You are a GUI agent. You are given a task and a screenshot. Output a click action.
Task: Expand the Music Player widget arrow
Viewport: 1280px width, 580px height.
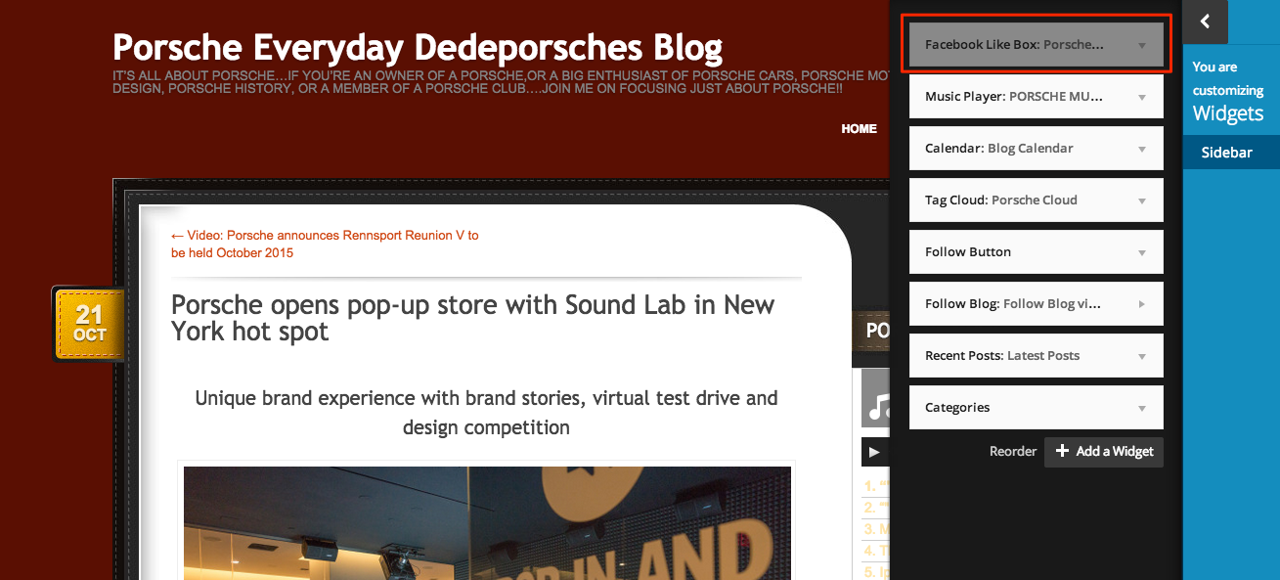(x=1141, y=98)
